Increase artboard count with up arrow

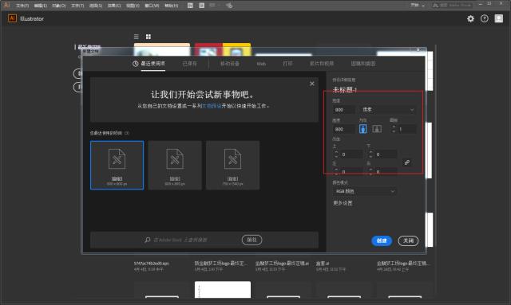pos(394,127)
